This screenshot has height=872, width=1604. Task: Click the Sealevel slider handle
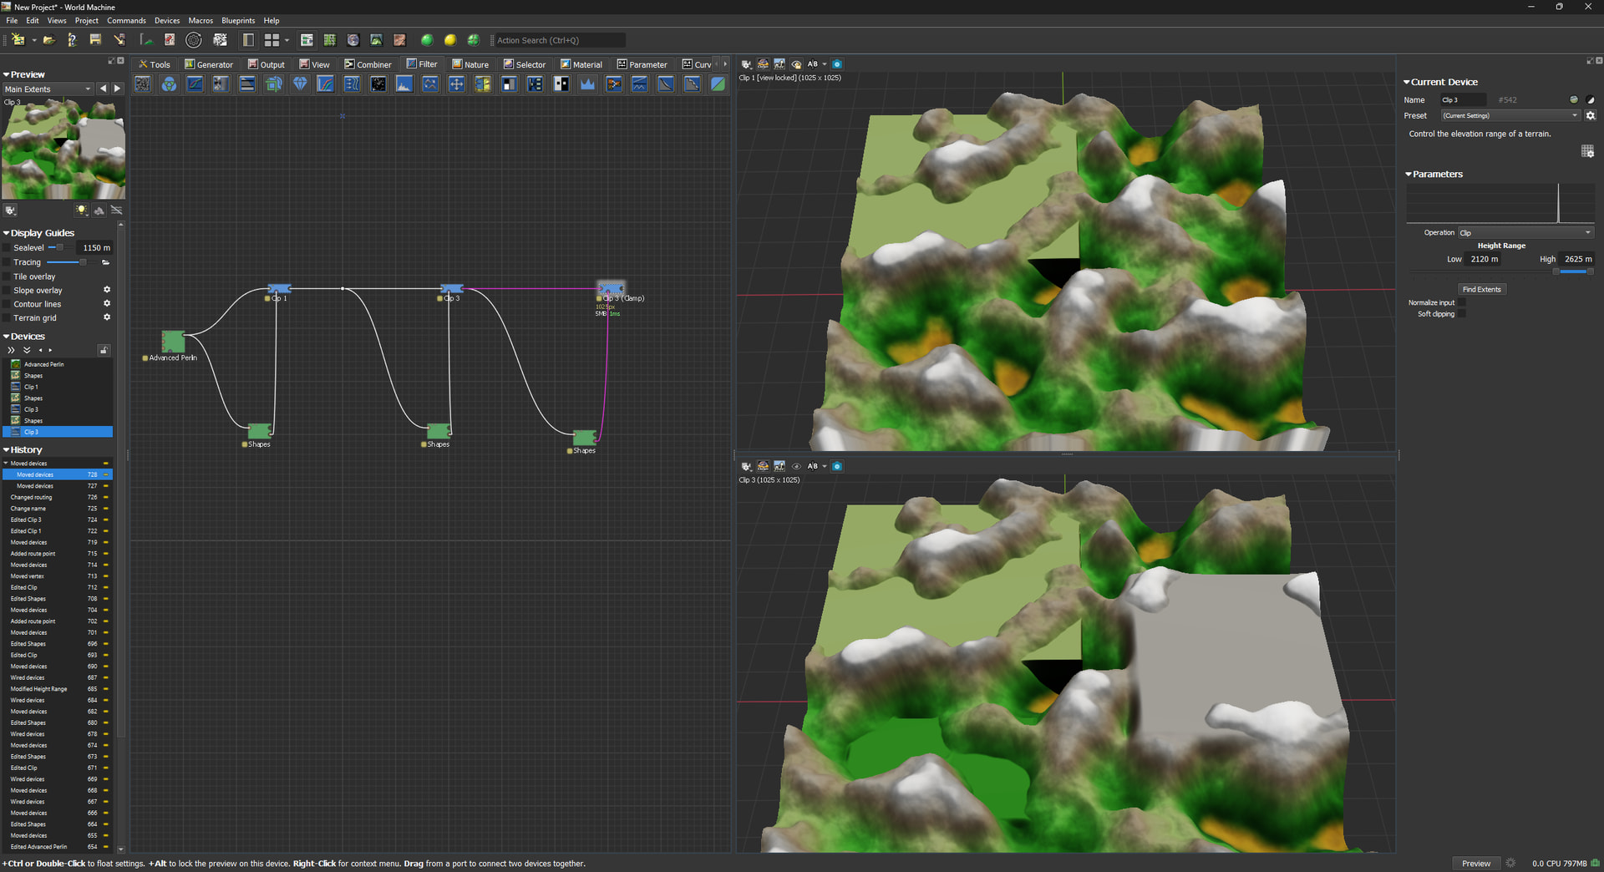[59, 248]
